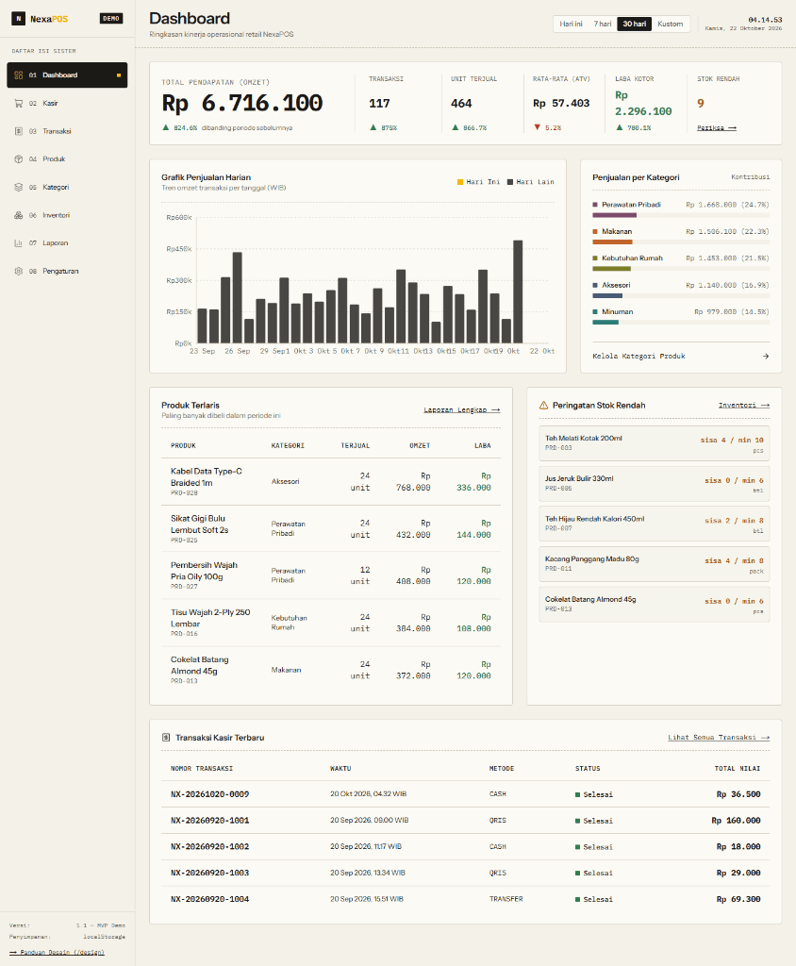Viewport: 796px width, 966px height.
Task: Click the Rp 6.716.100 total revenue value
Action: 242,103
